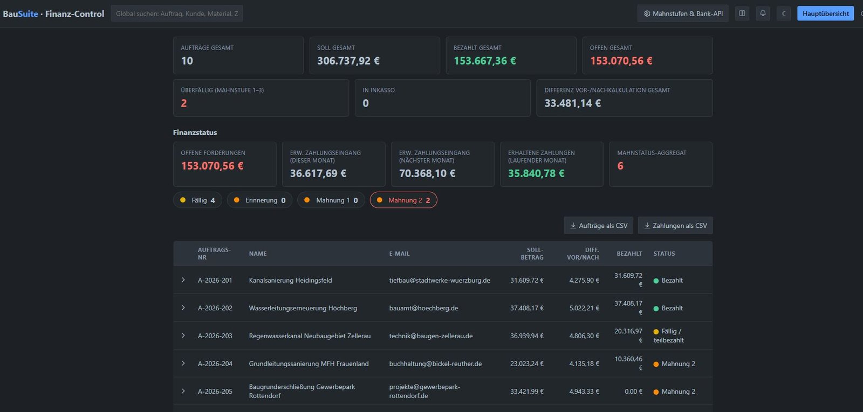863x412 pixels.
Task: Open Mahnstufen & Bank-API settings
Action: [683, 13]
